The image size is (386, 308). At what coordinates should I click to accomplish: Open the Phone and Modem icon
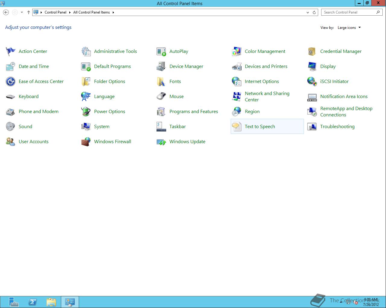pyautogui.click(x=11, y=112)
